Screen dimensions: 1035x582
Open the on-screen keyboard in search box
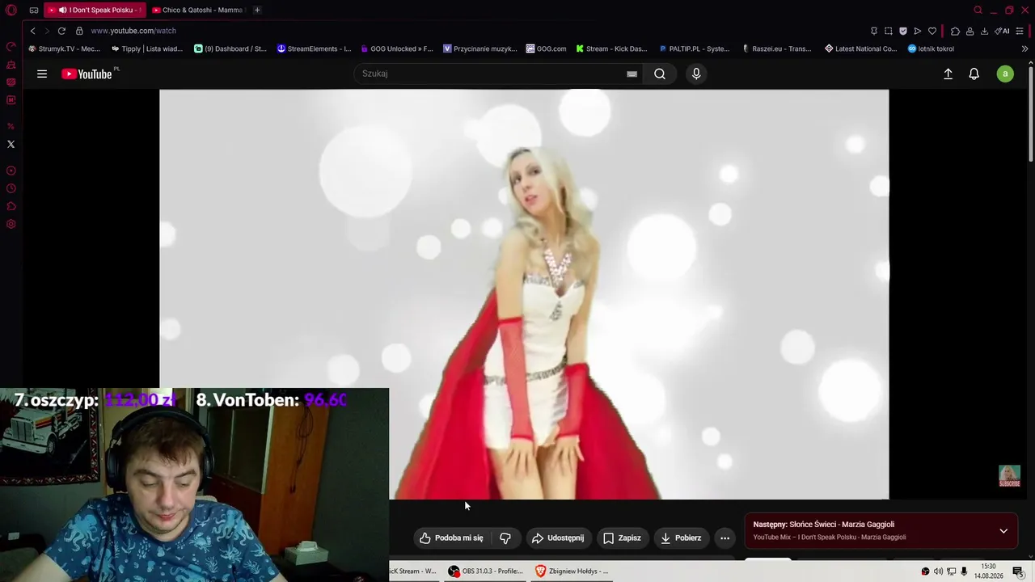(x=632, y=74)
